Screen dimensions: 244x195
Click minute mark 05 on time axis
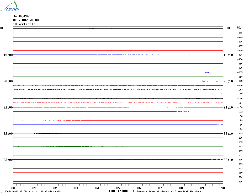coord(118,188)
